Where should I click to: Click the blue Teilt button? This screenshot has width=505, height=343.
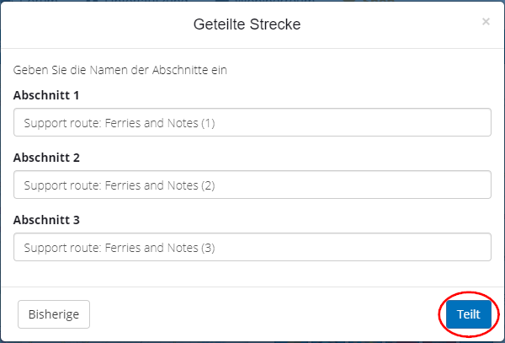[x=468, y=314]
